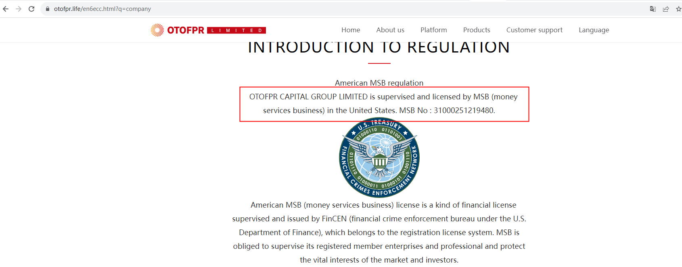The image size is (682, 267).
Task: Click the Introduction to Regulation heading
Action: [x=379, y=48]
